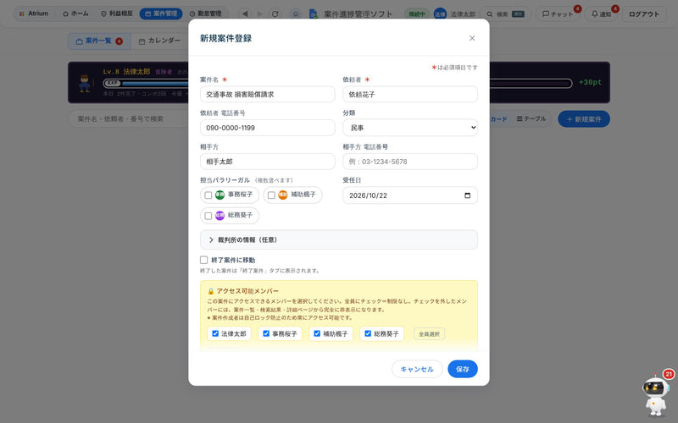
Task: Open the calendar picker icon in 受任日
Action: (467, 195)
